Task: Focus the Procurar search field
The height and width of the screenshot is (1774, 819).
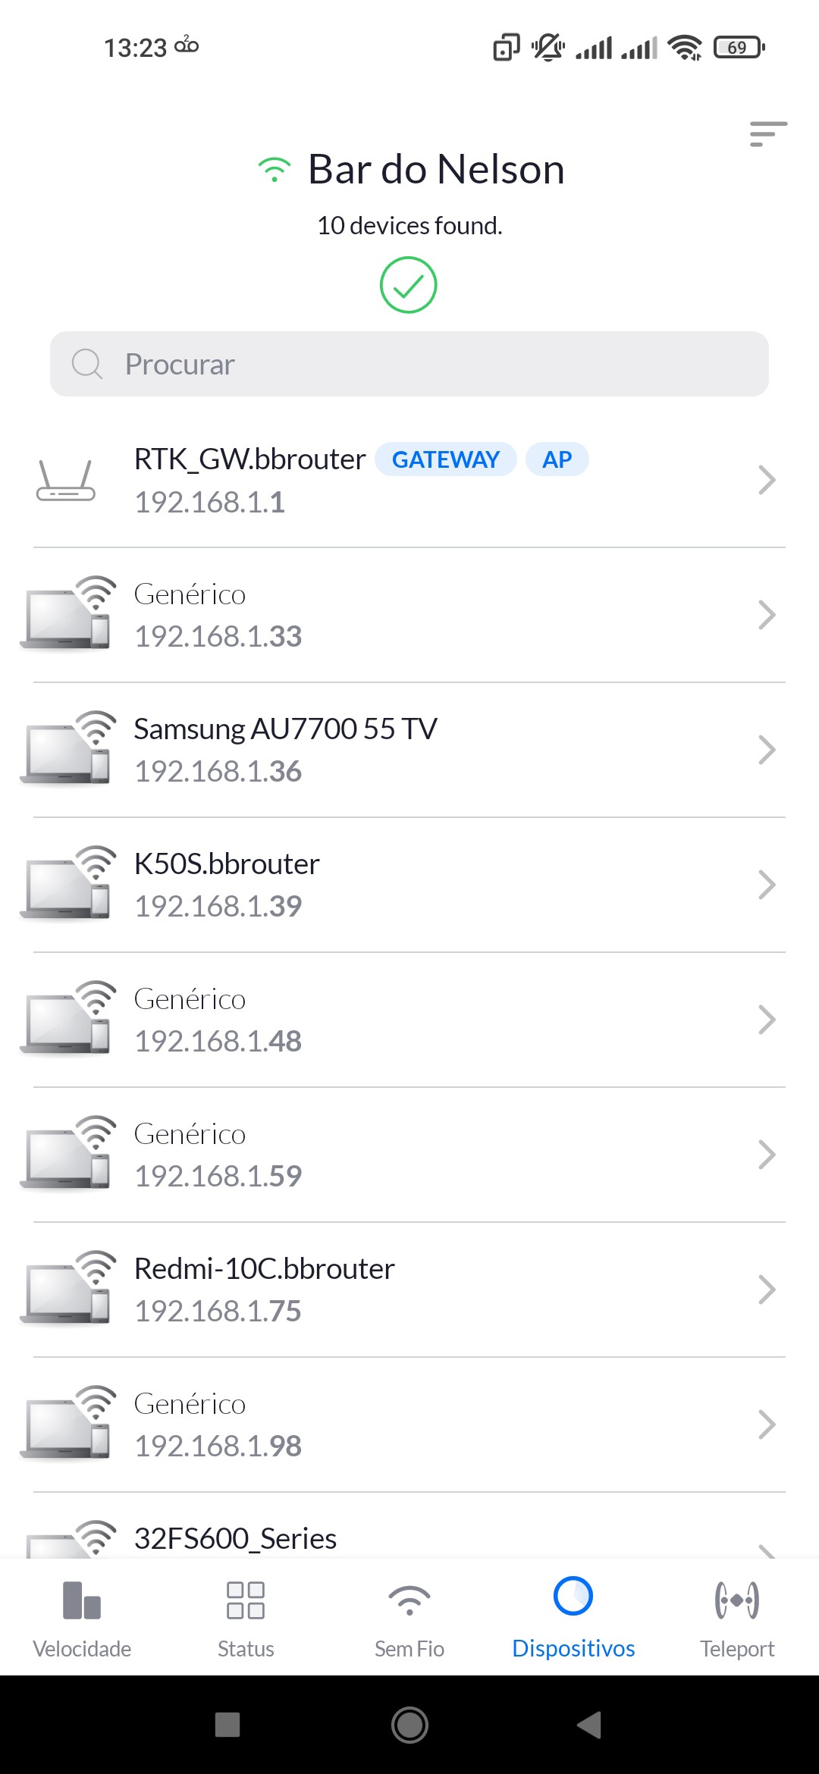Action: pyautogui.click(x=409, y=364)
